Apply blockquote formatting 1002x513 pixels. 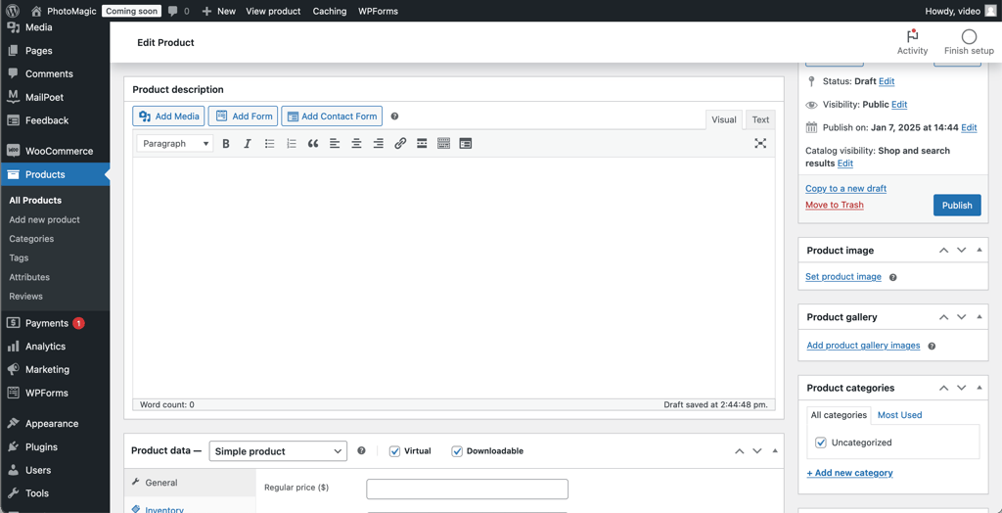(313, 144)
